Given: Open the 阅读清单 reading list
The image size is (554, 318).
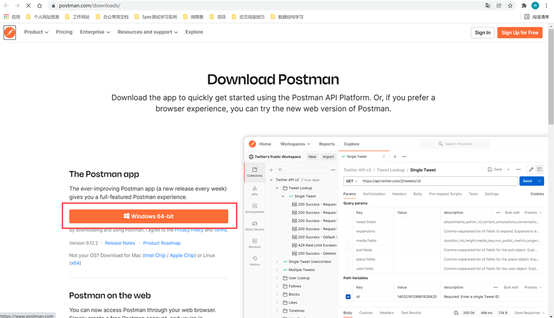Looking at the screenshot, I should 536,17.
